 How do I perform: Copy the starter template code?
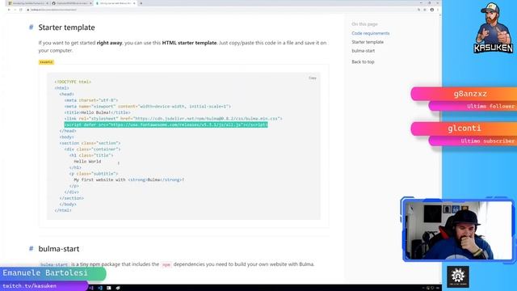pyautogui.click(x=313, y=78)
